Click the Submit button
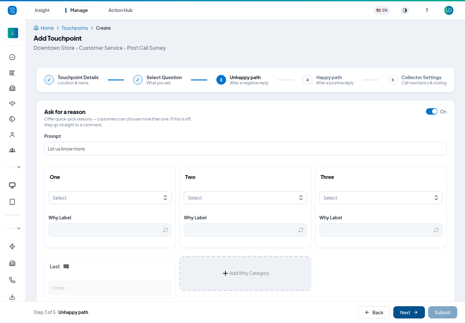 coord(443,312)
